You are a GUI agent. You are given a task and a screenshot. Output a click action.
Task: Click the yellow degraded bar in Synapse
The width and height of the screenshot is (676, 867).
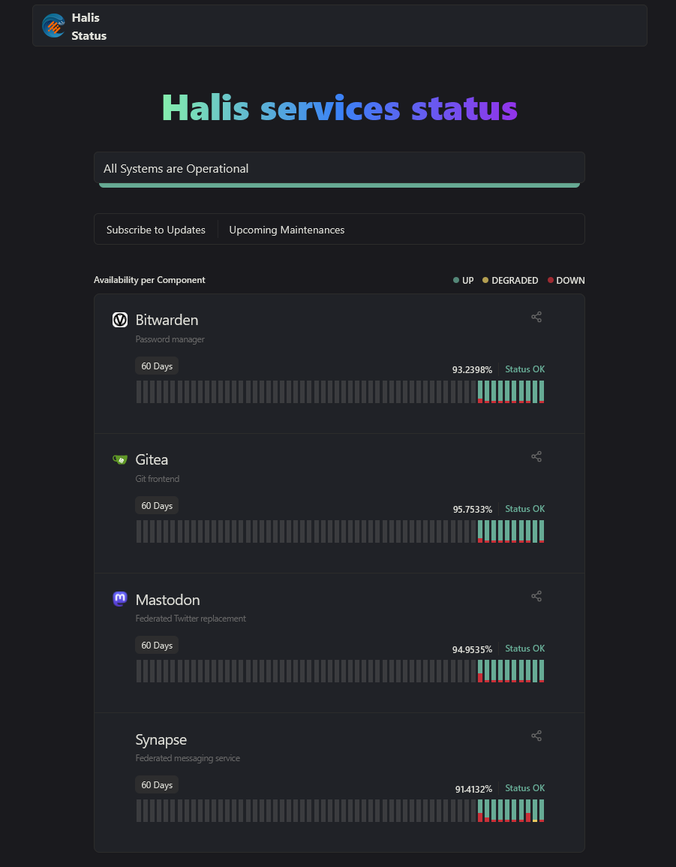pyautogui.click(x=534, y=811)
